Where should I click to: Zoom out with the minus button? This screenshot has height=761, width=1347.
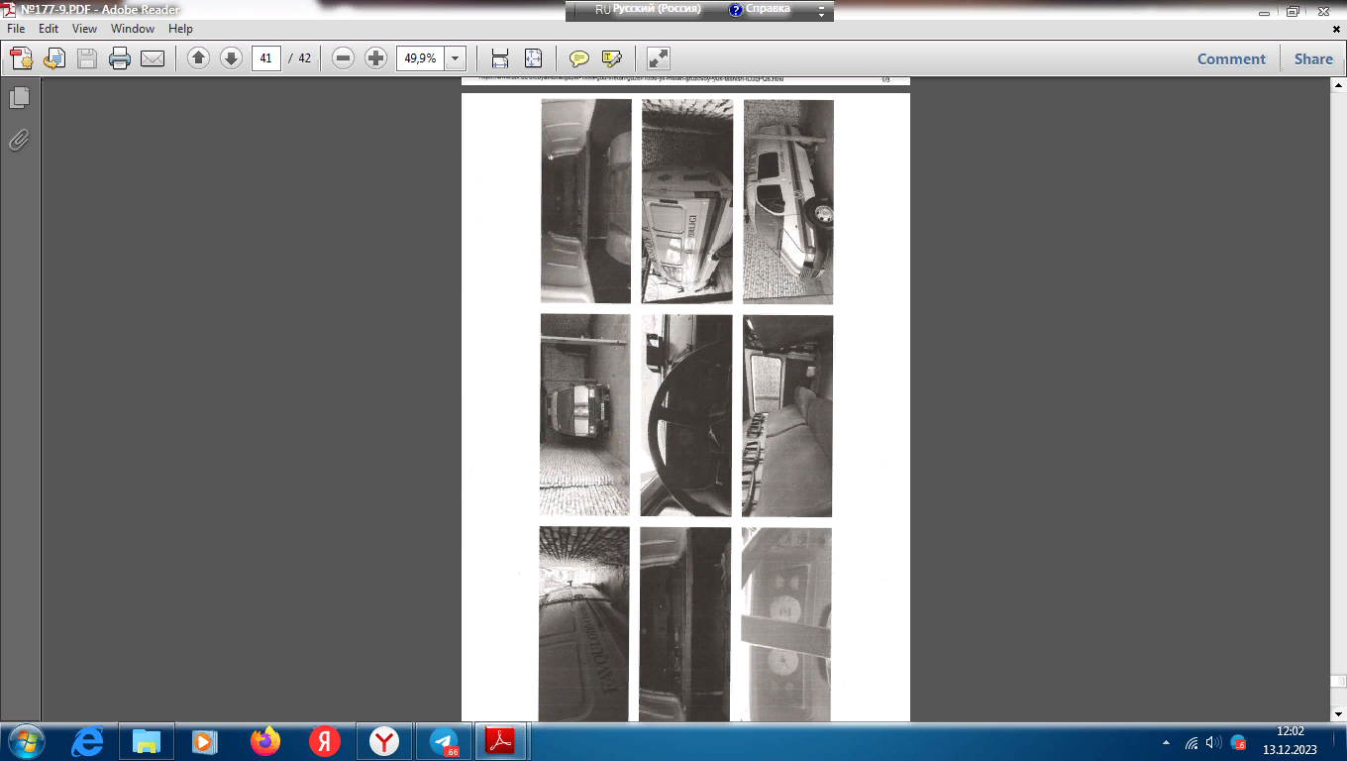(x=344, y=58)
